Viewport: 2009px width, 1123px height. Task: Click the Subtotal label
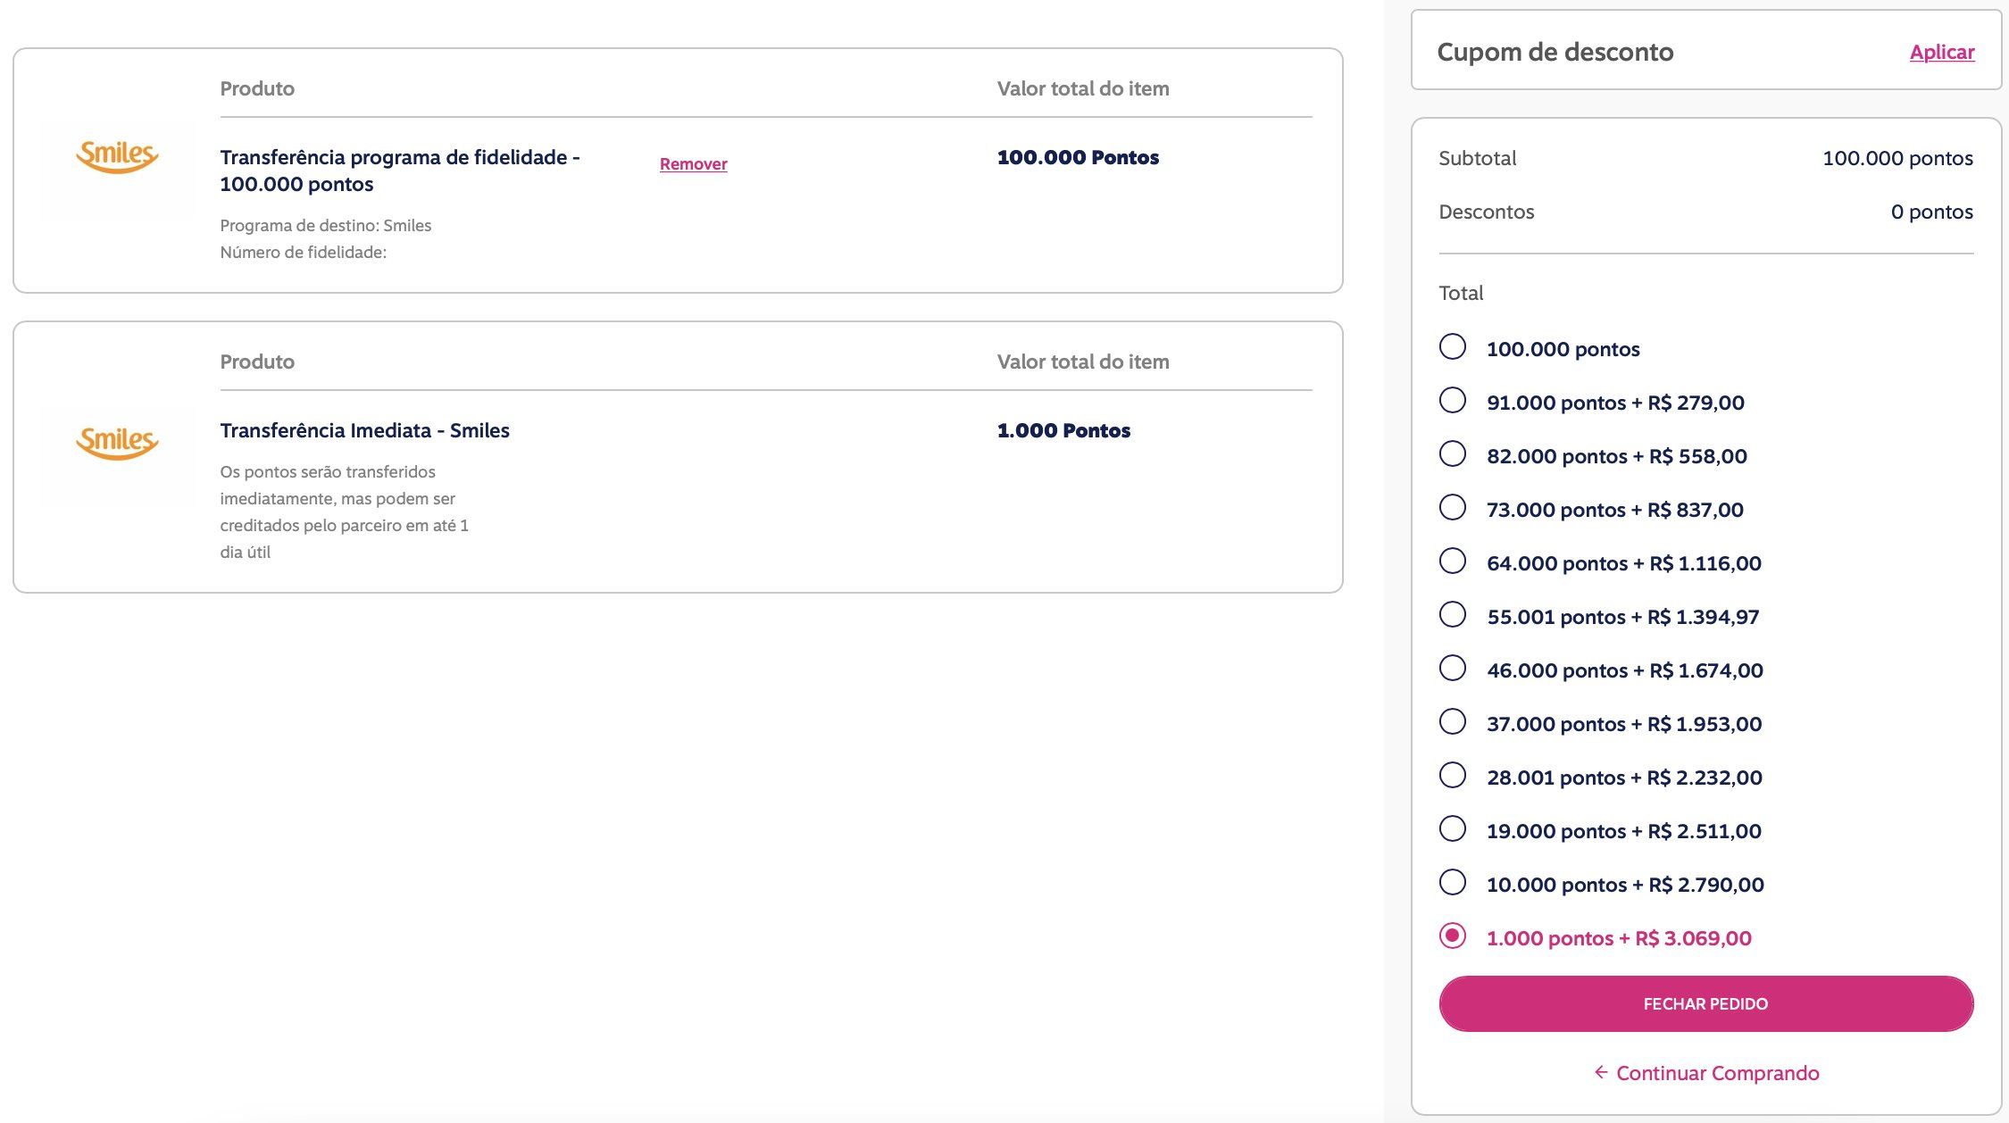point(1477,158)
